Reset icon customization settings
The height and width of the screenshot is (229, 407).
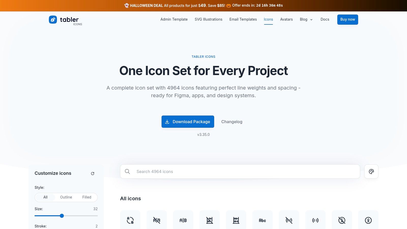(x=93, y=173)
